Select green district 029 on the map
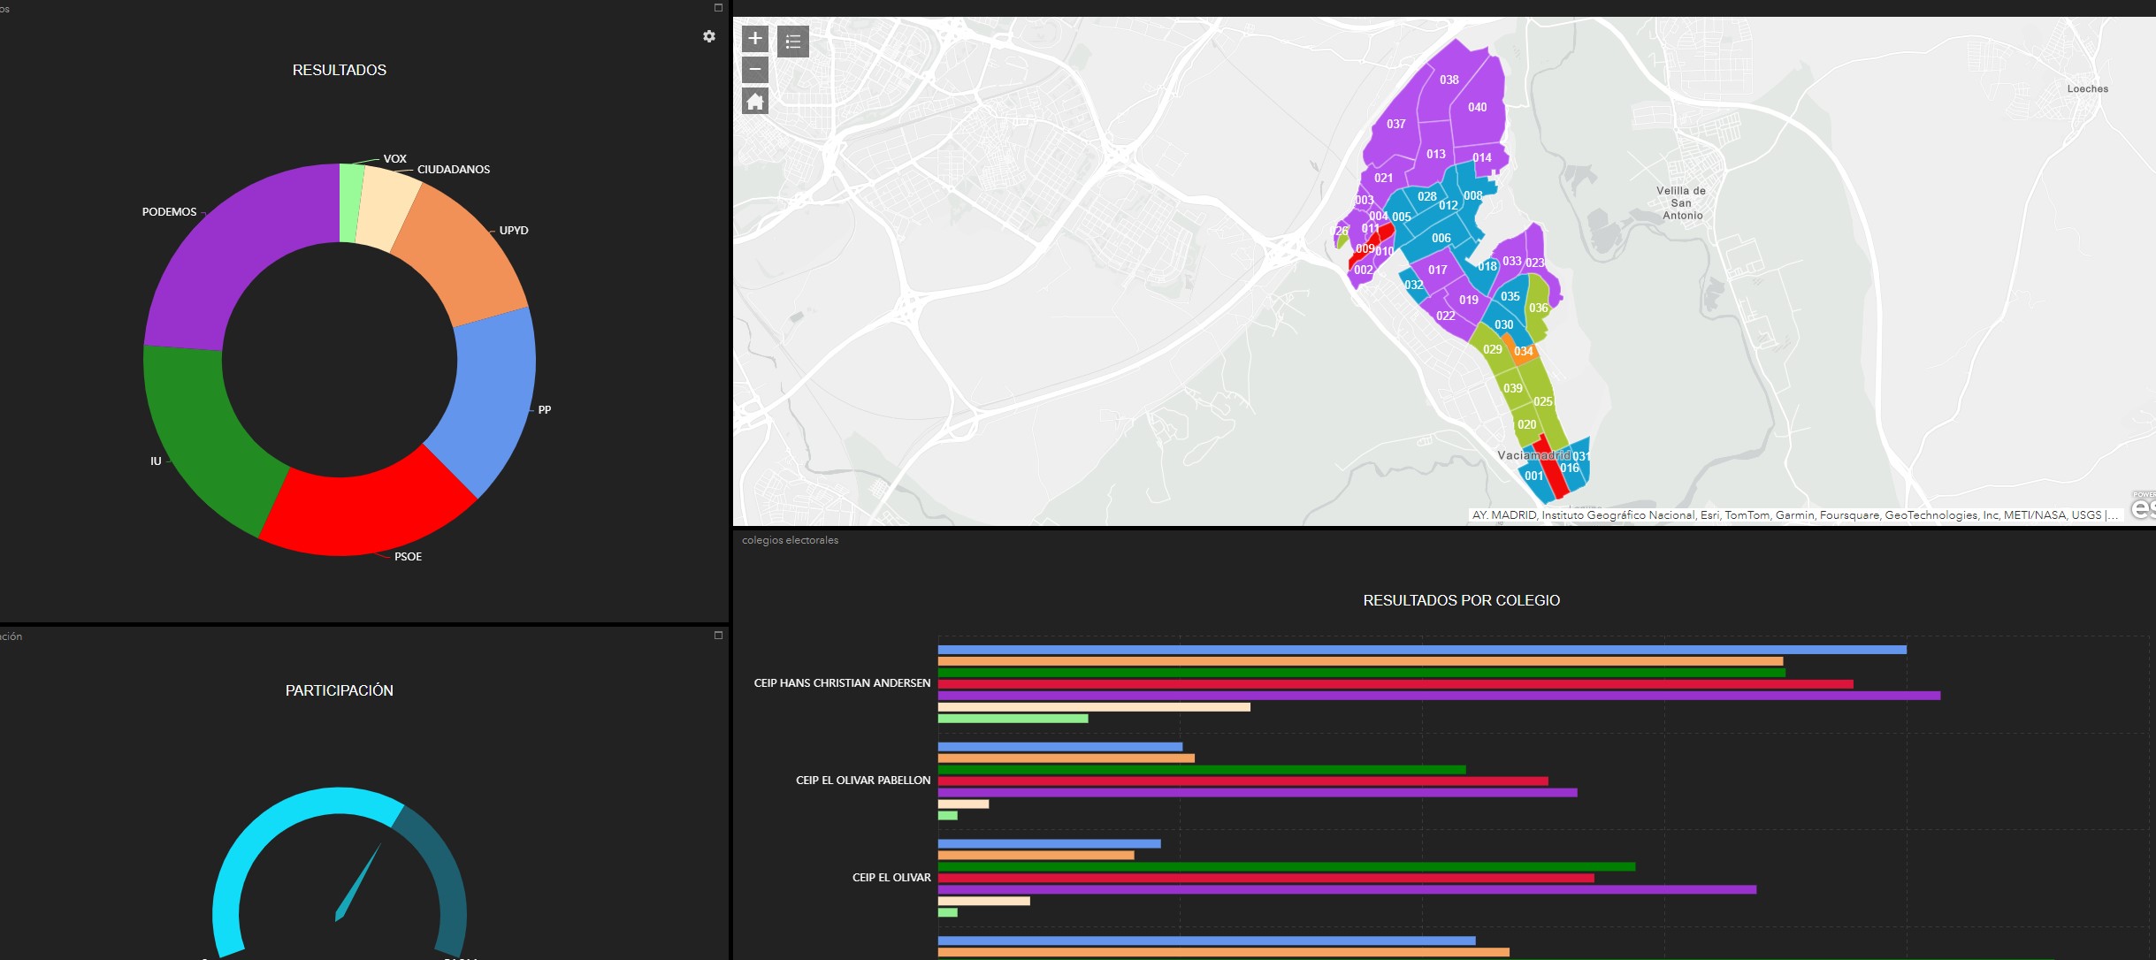 (1492, 349)
